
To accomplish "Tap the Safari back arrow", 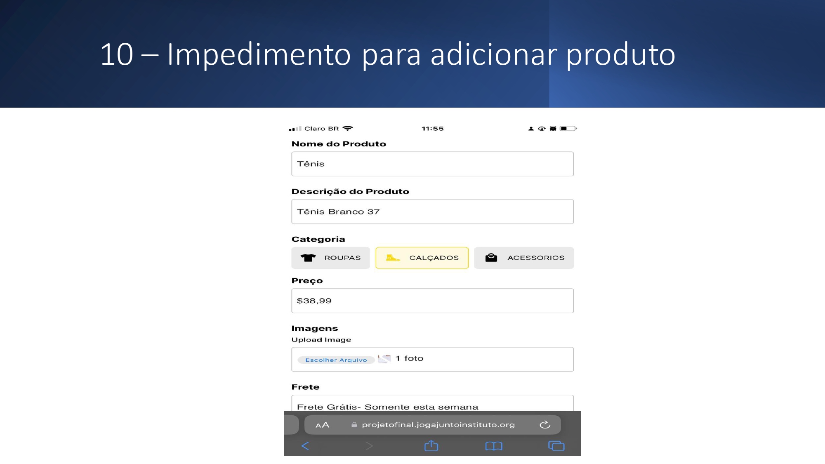I will point(305,446).
